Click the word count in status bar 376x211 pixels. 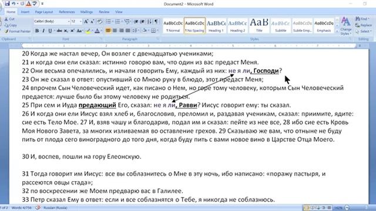21,207
